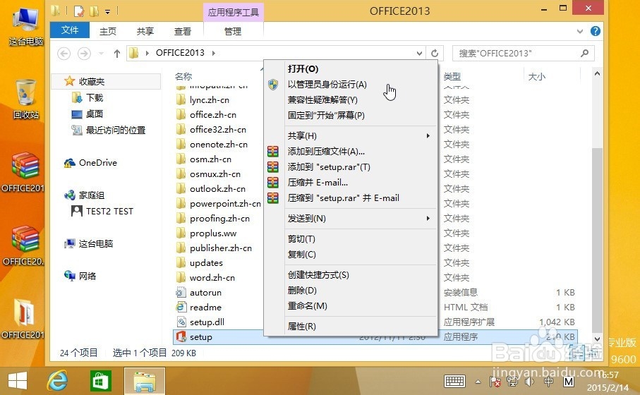Switch to the Share ribbon tab

[145, 31]
